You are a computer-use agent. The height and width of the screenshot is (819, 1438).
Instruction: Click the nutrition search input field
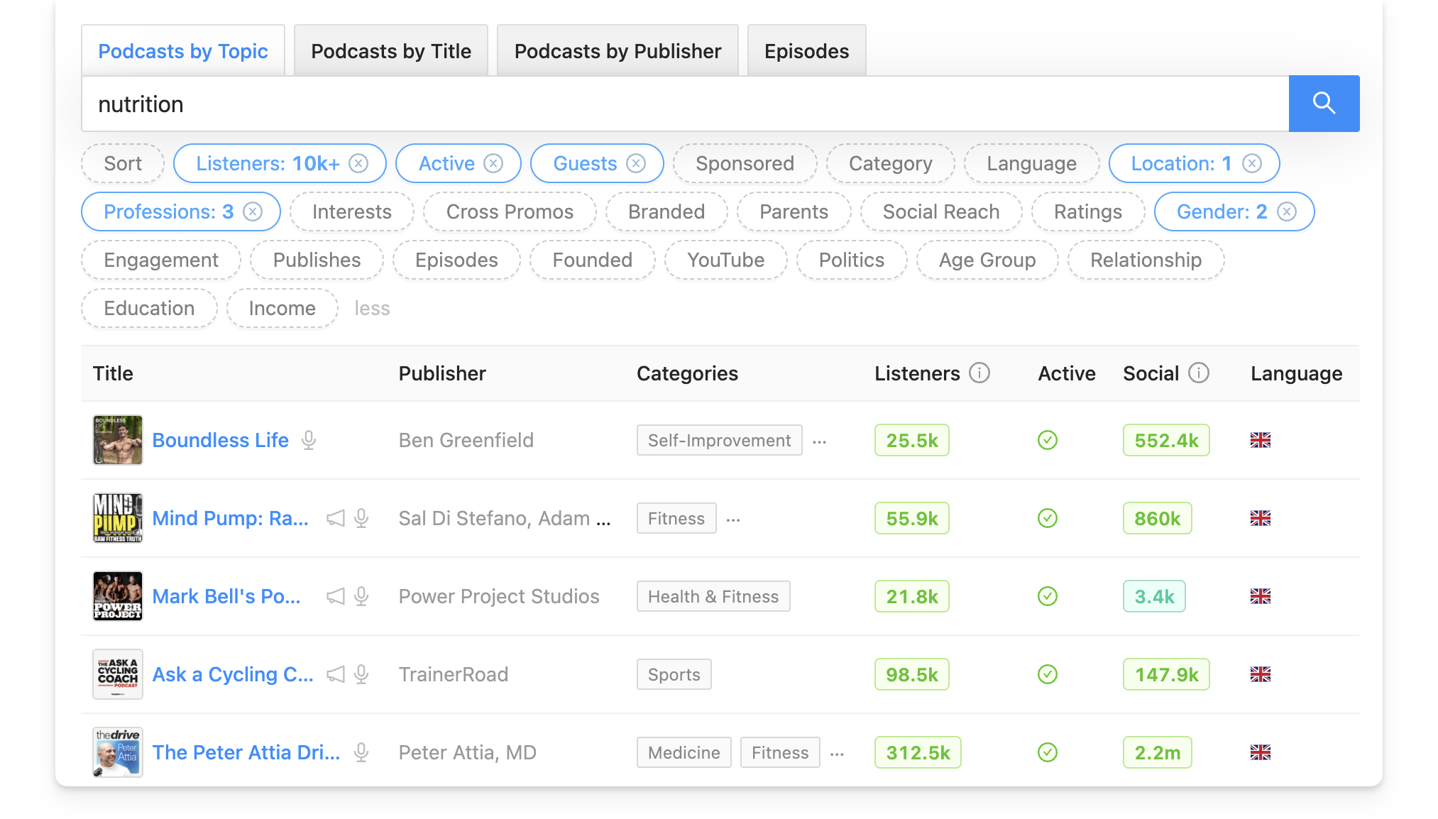pos(681,104)
